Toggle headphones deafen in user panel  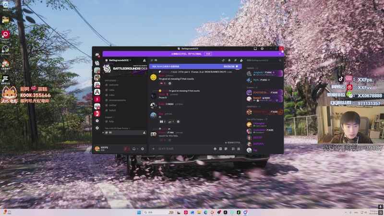point(134,149)
